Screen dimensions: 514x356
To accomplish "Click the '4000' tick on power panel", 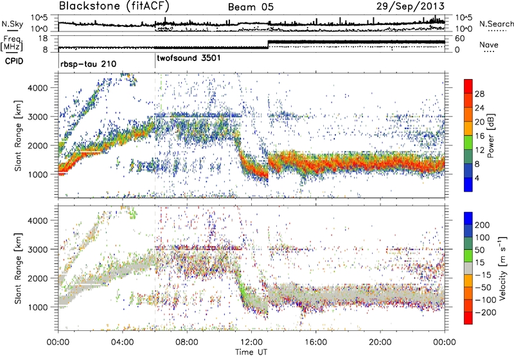I will click(x=37, y=88).
